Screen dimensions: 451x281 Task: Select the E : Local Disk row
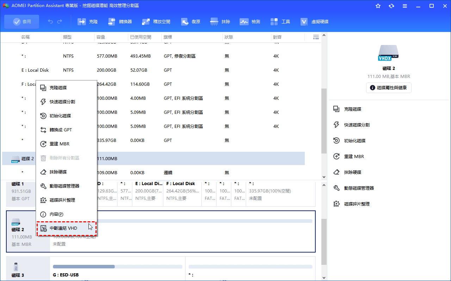click(x=153, y=70)
